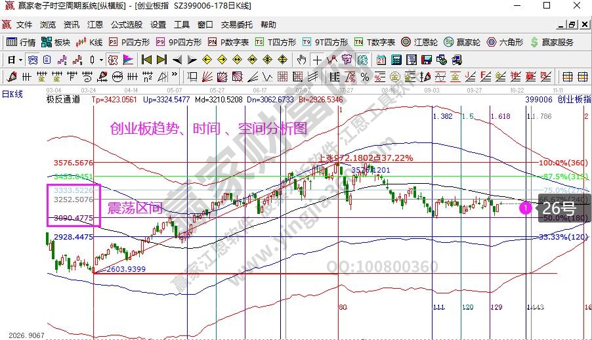Switch to K线 candlestick chart
The width and height of the screenshot is (592, 340).
click(89, 42)
